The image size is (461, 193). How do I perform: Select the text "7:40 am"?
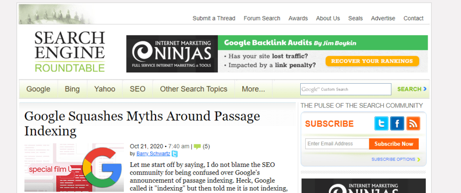point(178,147)
